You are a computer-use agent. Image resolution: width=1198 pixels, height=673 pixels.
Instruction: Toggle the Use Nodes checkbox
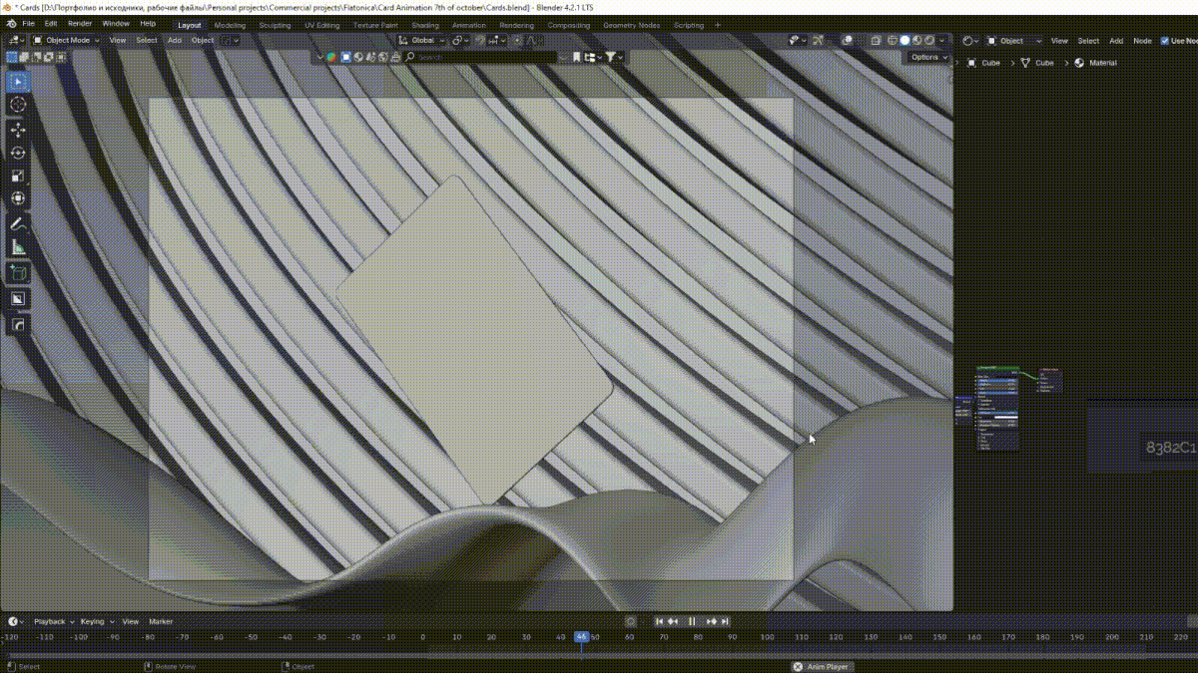(1165, 41)
